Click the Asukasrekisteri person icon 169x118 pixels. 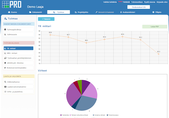[120, 12]
